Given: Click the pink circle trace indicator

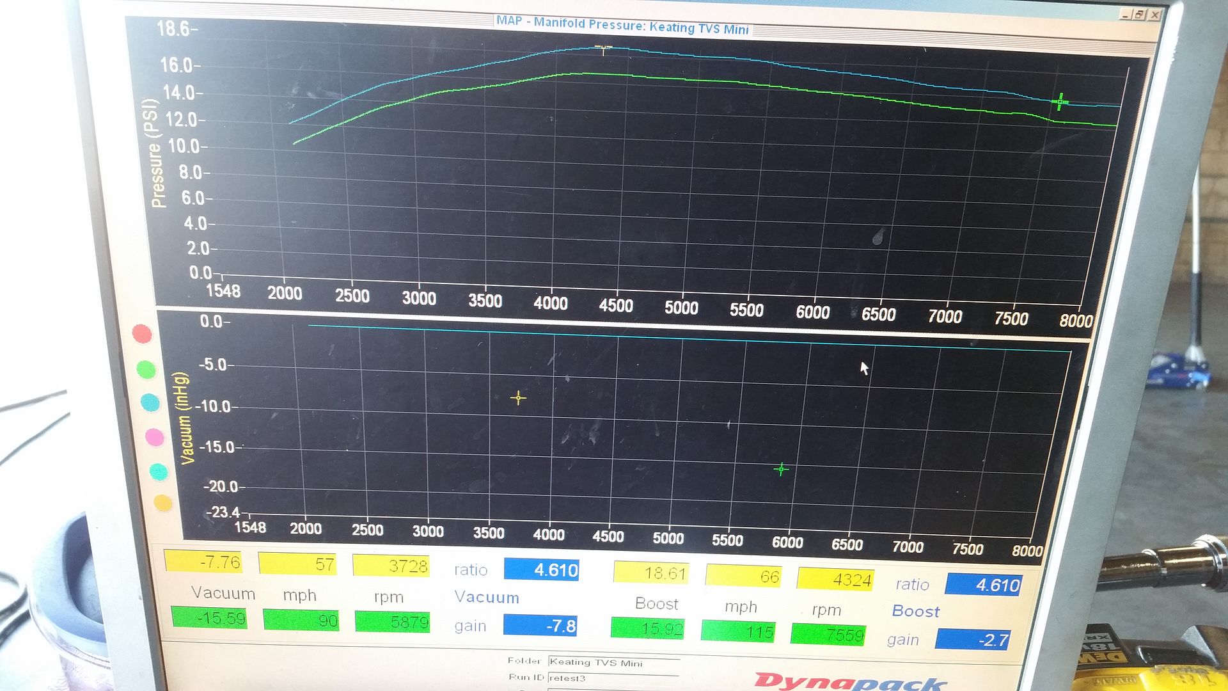Looking at the screenshot, I should click(155, 438).
